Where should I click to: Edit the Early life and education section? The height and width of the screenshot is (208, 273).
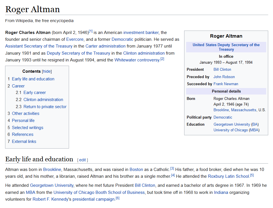coord(83,160)
